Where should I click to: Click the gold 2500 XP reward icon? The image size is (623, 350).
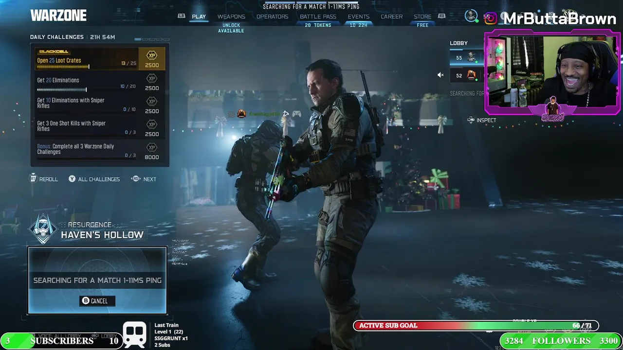point(152,59)
